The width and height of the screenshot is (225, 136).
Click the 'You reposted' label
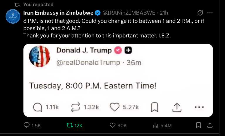tap(38, 4)
